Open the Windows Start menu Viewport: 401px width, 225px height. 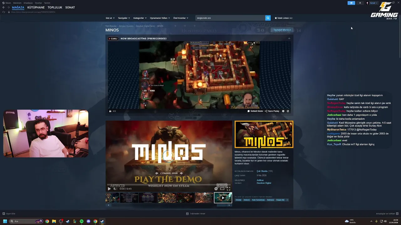coord(5,221)
